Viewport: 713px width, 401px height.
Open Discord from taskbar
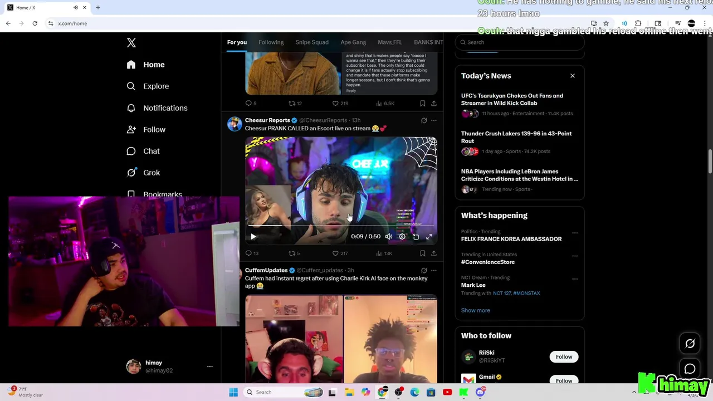click(480, 392)
